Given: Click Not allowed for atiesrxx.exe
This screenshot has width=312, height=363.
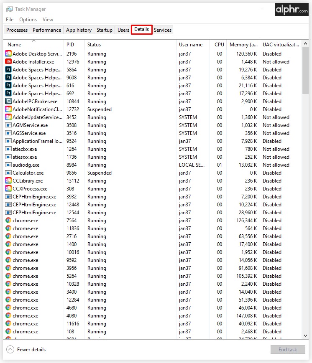Looking at the screenshot, I should coord(276,157).
